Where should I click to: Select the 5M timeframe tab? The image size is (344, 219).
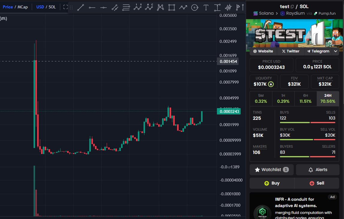click(261, 99)
